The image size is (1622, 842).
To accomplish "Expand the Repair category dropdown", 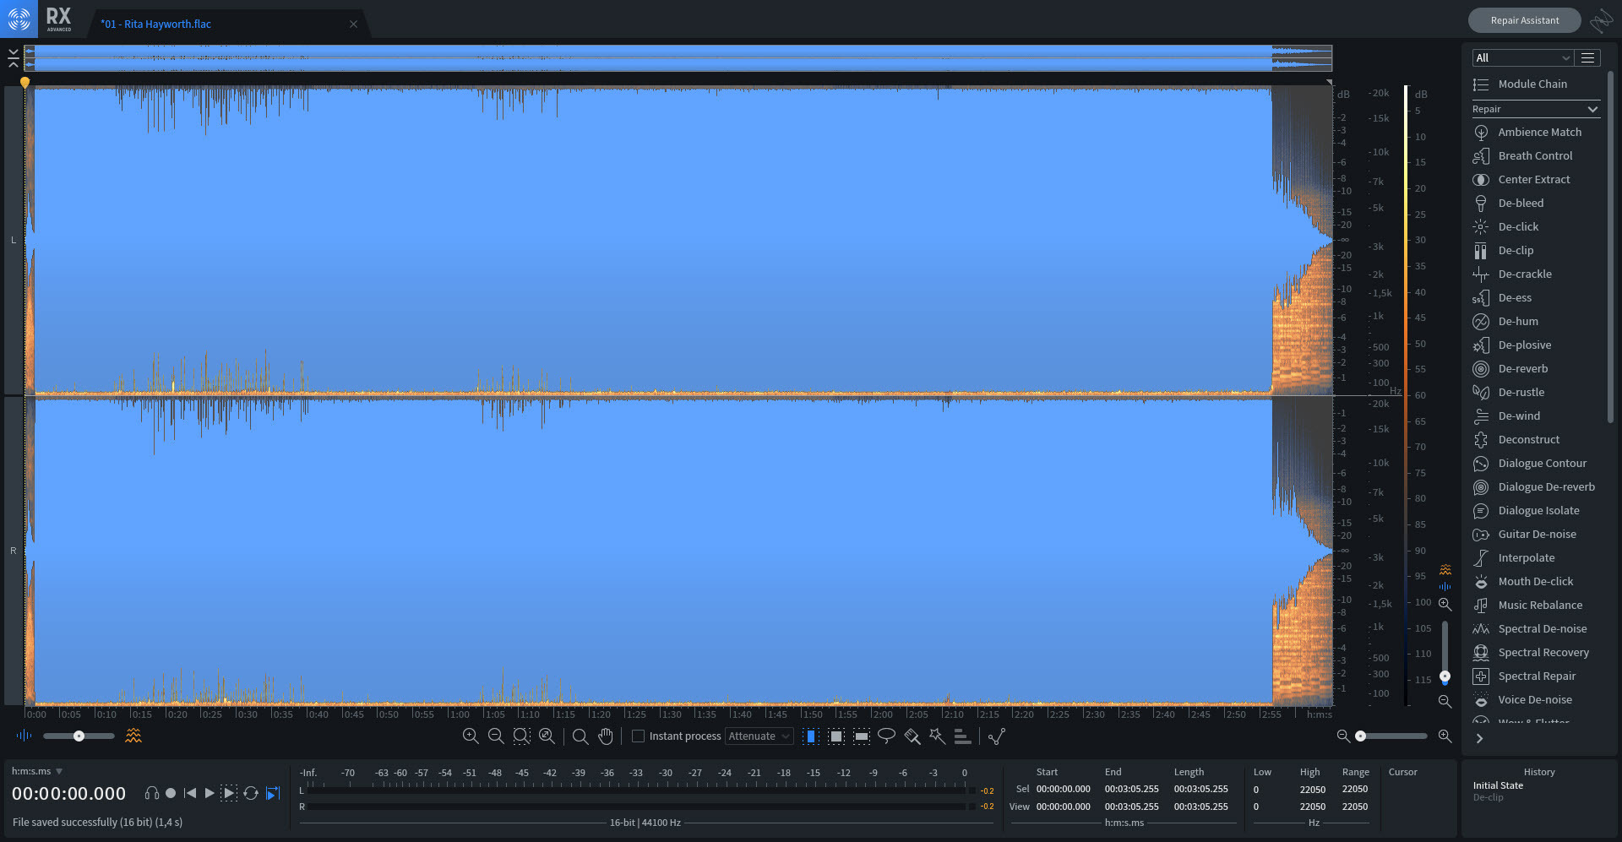I will pyautogui.click(x=1535, y=109).
